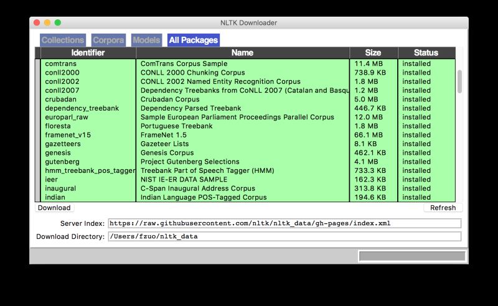Click Sample European Parliament Proceedings Parallel Corpus

(x=237, y=117)
